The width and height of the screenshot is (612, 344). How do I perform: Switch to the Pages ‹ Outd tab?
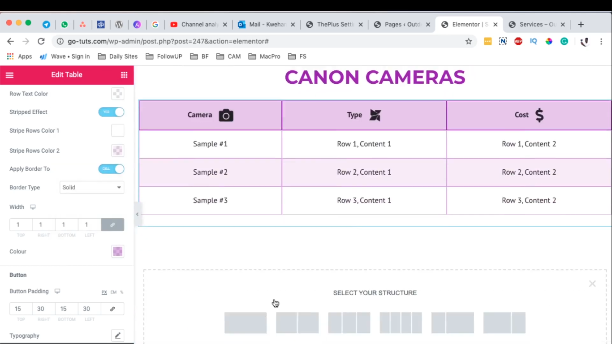pos(401,25)
